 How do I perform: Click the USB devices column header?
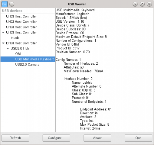(x=28, y=11)
